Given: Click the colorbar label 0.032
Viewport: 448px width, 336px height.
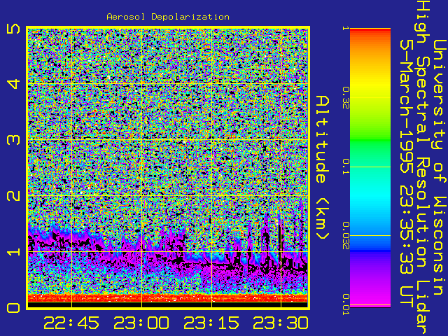Looking at the screenshot, I should pyautogui.click(x=346, y=236).
